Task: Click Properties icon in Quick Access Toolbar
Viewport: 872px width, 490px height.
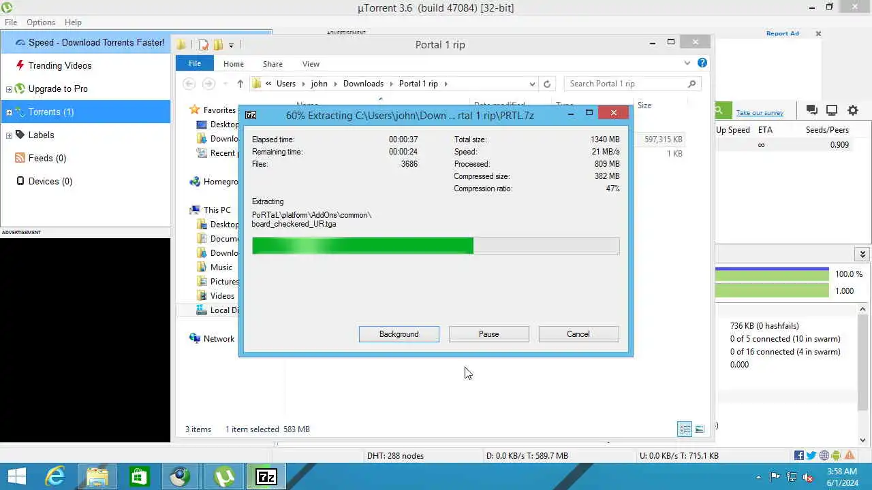Action: point(203,45)
